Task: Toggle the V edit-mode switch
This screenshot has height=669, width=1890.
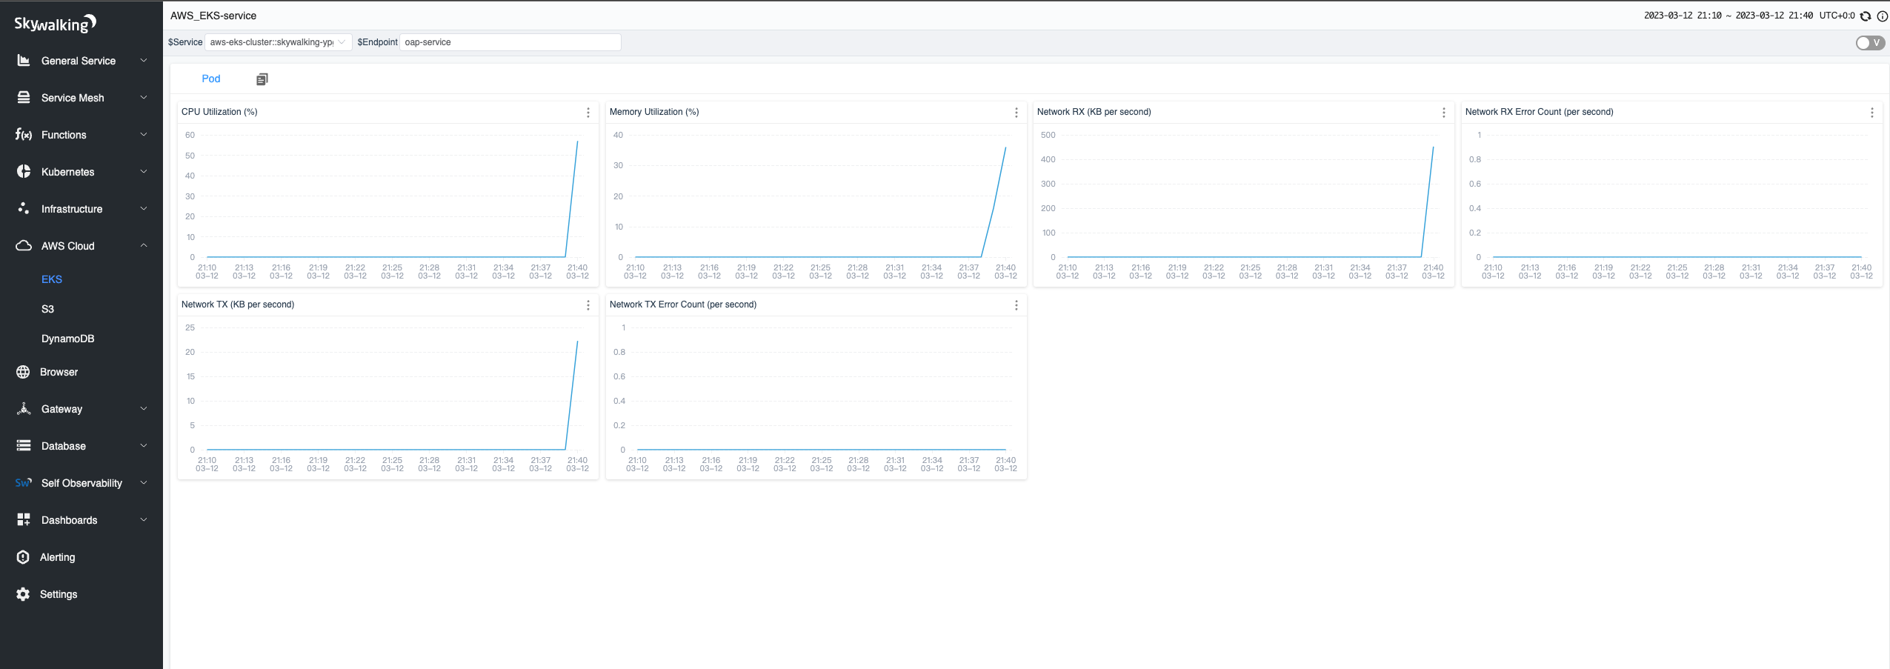Action: pyautogui.click(x=1869, y=43)
